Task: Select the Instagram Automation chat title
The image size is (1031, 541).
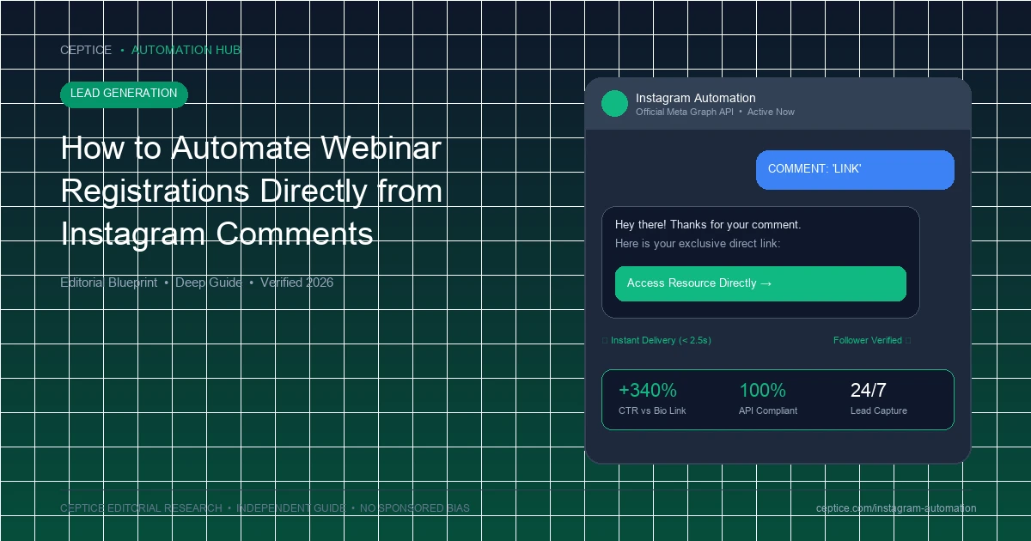Action: (x=696, y=98)
